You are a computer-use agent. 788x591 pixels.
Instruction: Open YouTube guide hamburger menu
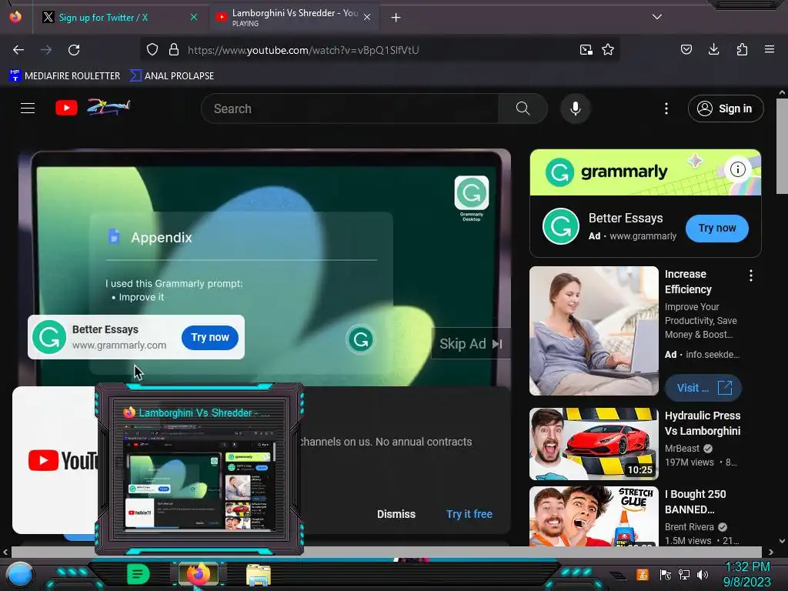point(28,108)
